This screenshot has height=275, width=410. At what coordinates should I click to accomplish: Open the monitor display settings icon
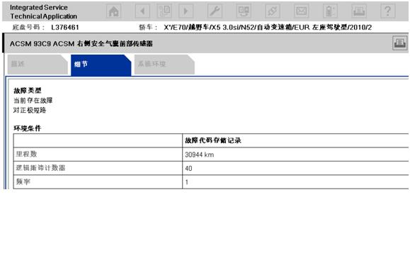(244, 11)
